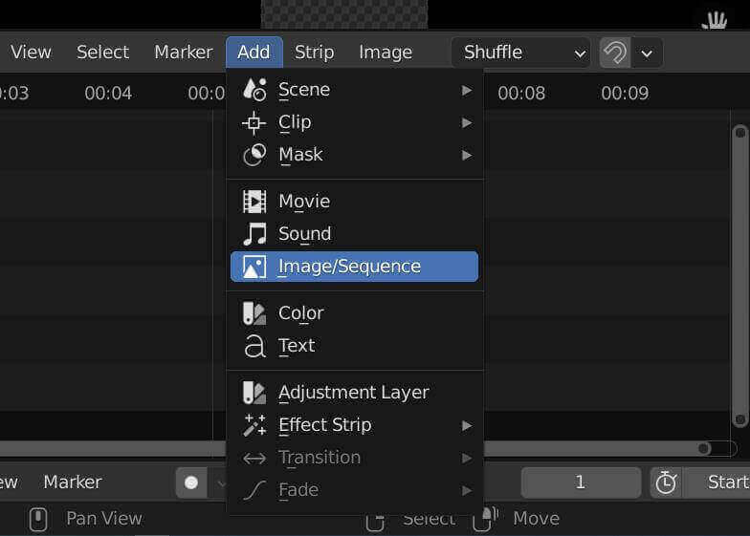
Task: Open the Image menu in header
Action: (386, 53)
